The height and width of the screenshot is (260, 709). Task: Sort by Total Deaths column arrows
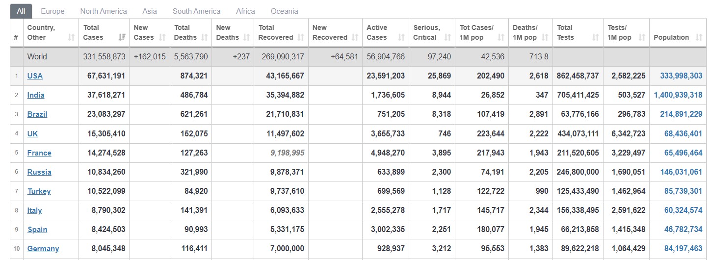tap(205, 37)
